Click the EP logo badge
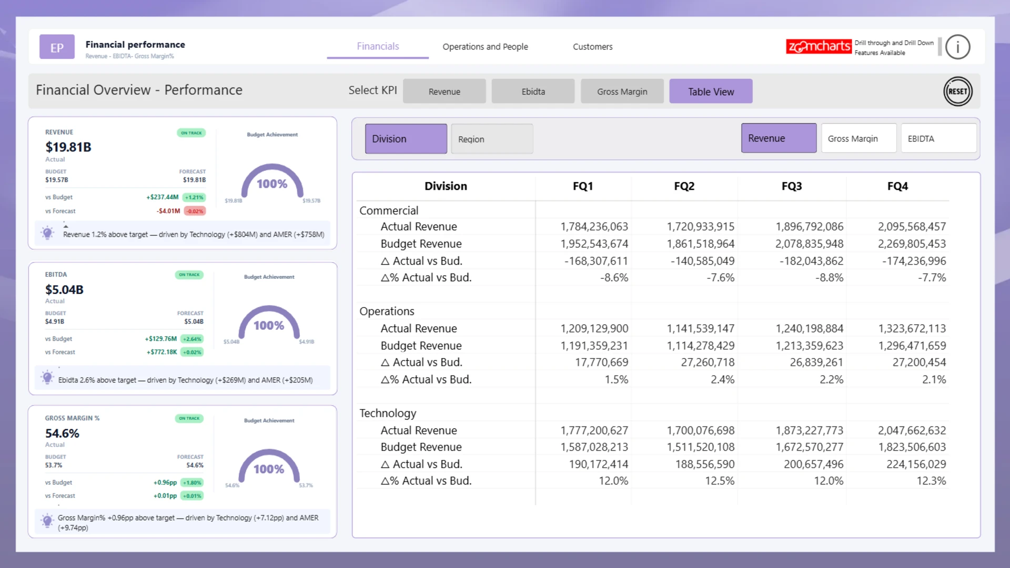 [x=57, y=47]
